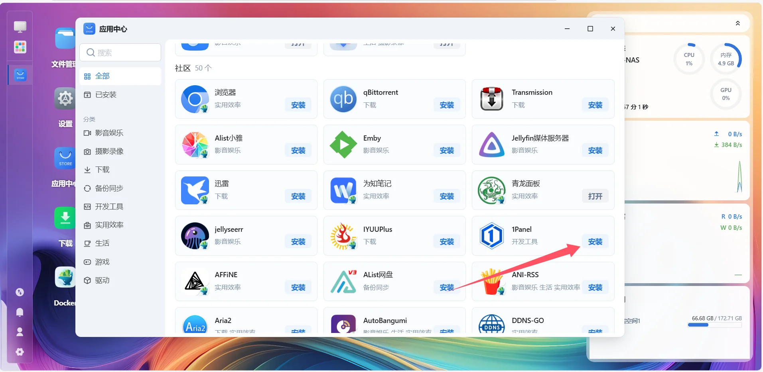The height and width of the screenshot is (372, 763).
Task: Collapse the system monitor widget panel
Action: pyautogui.click(x=737, y=23)
